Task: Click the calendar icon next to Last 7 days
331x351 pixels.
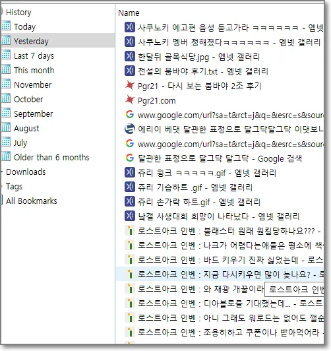Action: (x=6, y=55)
